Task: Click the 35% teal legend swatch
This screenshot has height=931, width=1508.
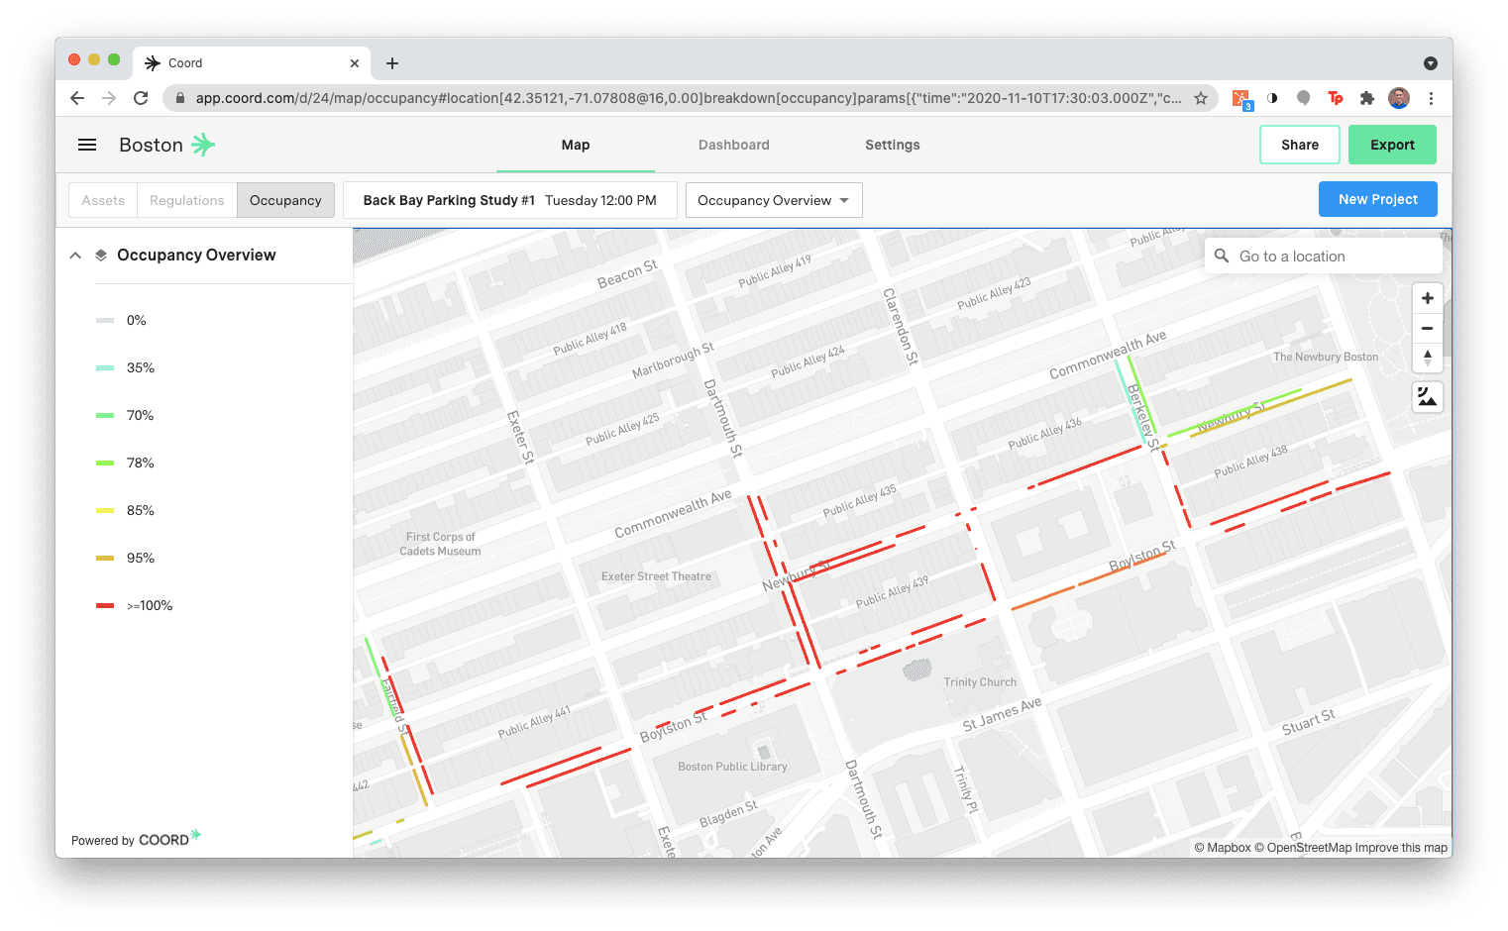Action: tap(105, 368)
